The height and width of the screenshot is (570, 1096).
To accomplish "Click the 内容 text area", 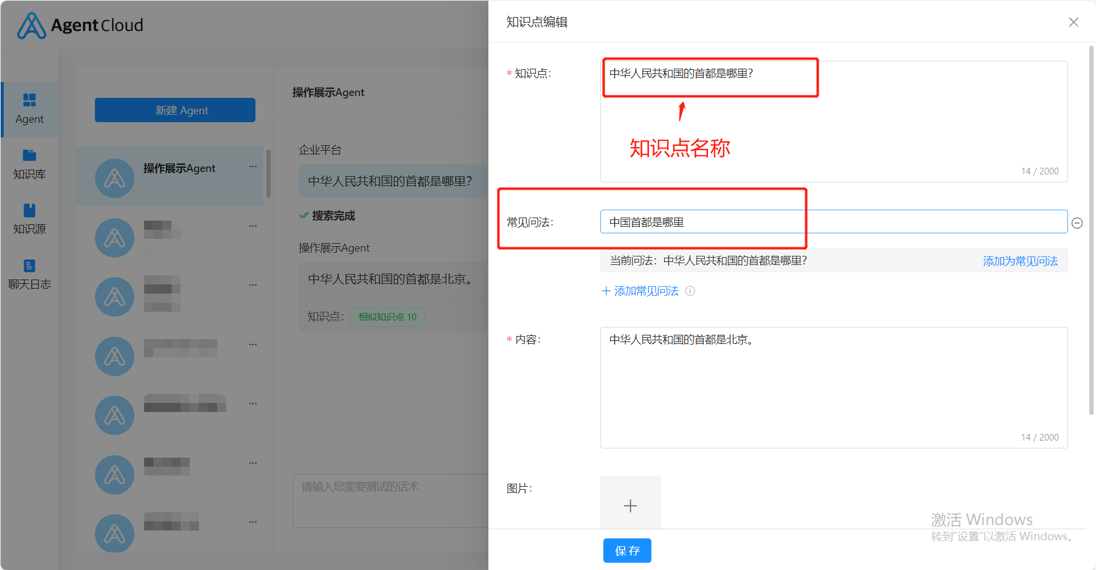I will click(834, 388).
